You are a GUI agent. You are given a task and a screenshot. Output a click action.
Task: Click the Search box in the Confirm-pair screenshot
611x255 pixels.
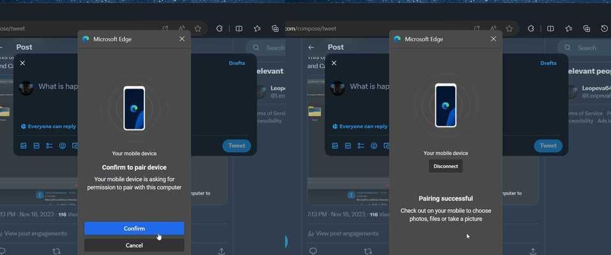[x=266, y=48]
